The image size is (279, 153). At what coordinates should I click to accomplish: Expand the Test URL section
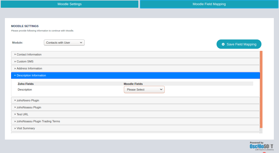(135, 114)
